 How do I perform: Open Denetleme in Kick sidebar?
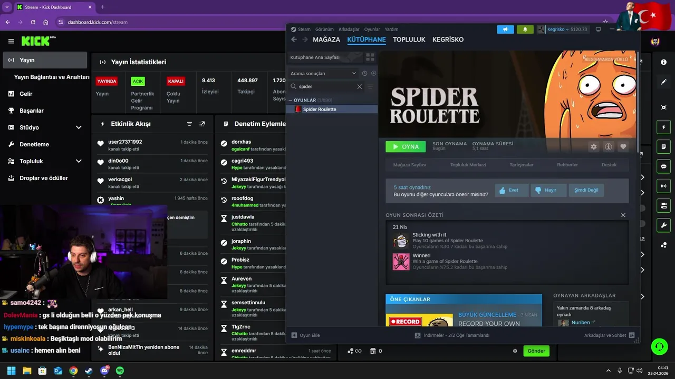45,144
